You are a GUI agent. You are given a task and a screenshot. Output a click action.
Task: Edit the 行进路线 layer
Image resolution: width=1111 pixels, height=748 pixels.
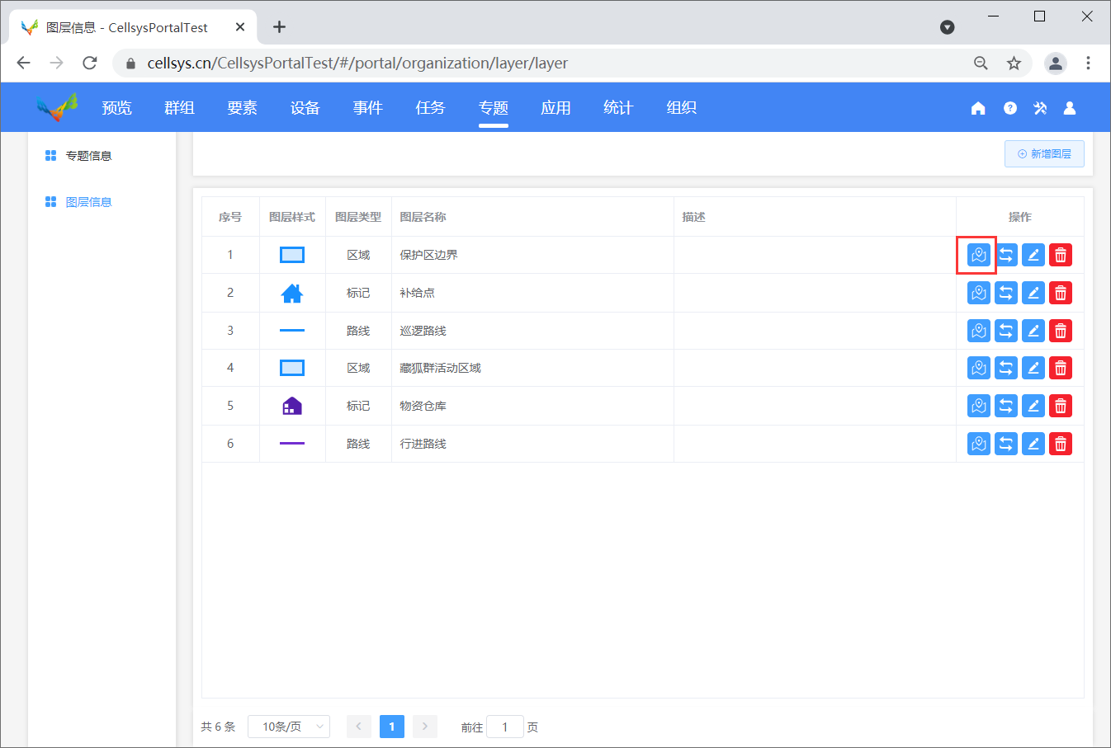(x=1033, y=444)
